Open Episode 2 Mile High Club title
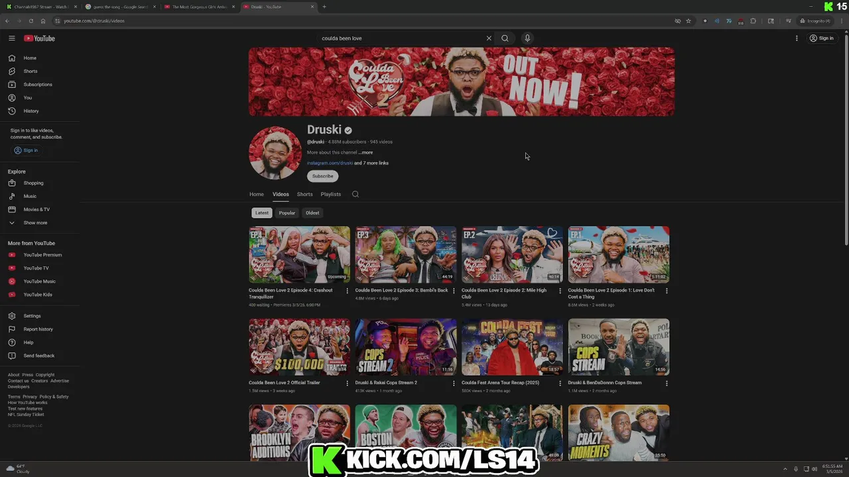This screenshot has height=477, width=849. pyautogui.click(x=504, y=293)
